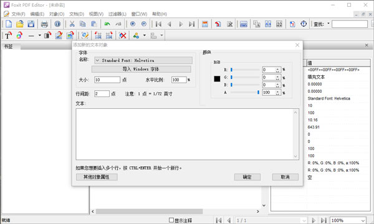Viewport: 374px width, 224px height.
Task: Click the 大小 font size input field
Action: pos(107,80)
